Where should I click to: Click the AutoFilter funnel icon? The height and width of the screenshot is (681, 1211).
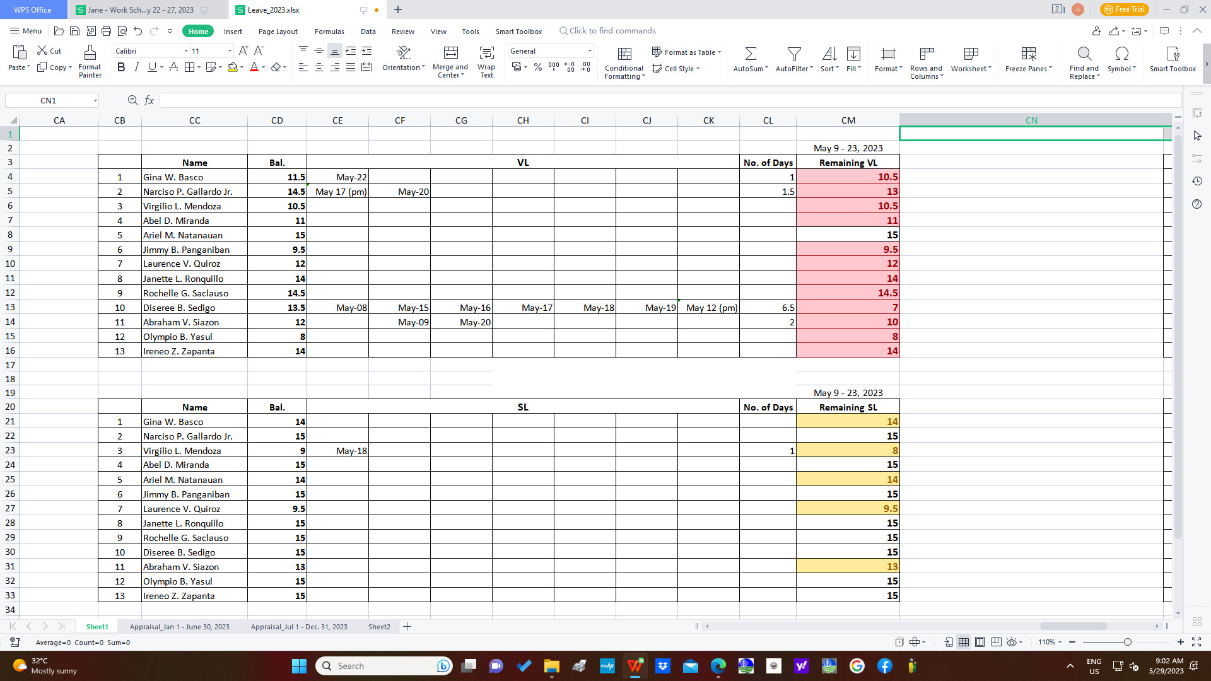point(794,54)
